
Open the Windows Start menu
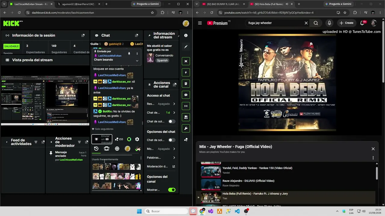139,211
